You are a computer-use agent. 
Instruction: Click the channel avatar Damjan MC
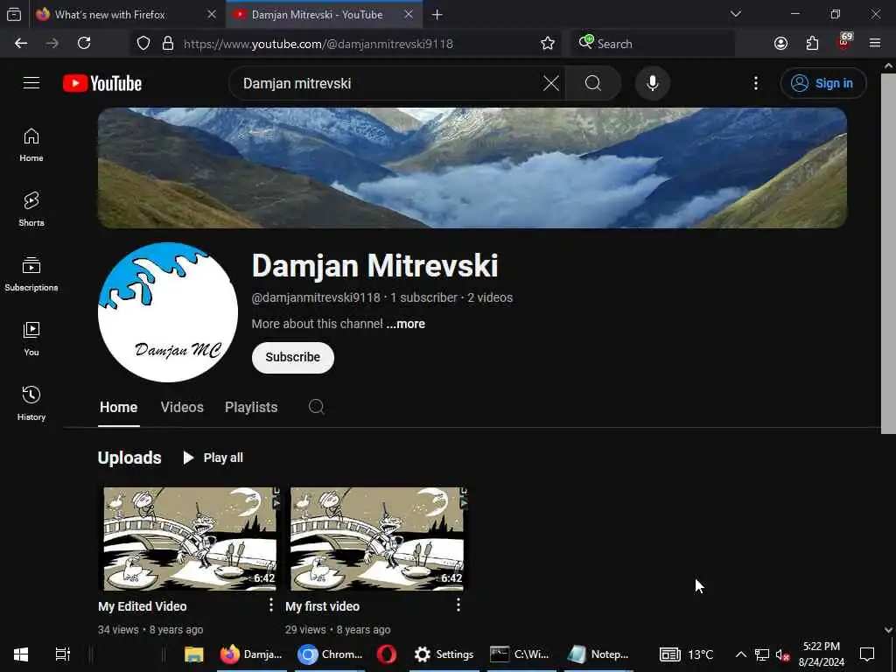(x=168, y=312)
